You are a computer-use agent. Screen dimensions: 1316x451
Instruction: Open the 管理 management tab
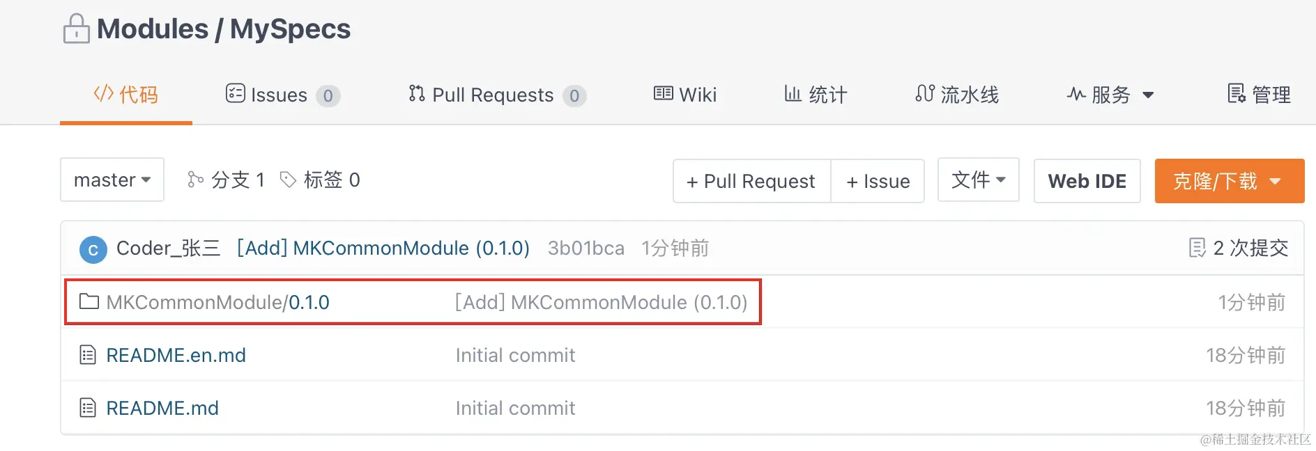pos(1259,95)
